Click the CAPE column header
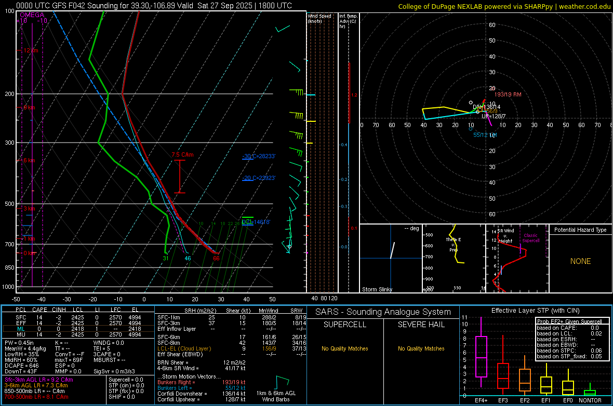Screen dimensions: 613x406 (x=39, y=310)
